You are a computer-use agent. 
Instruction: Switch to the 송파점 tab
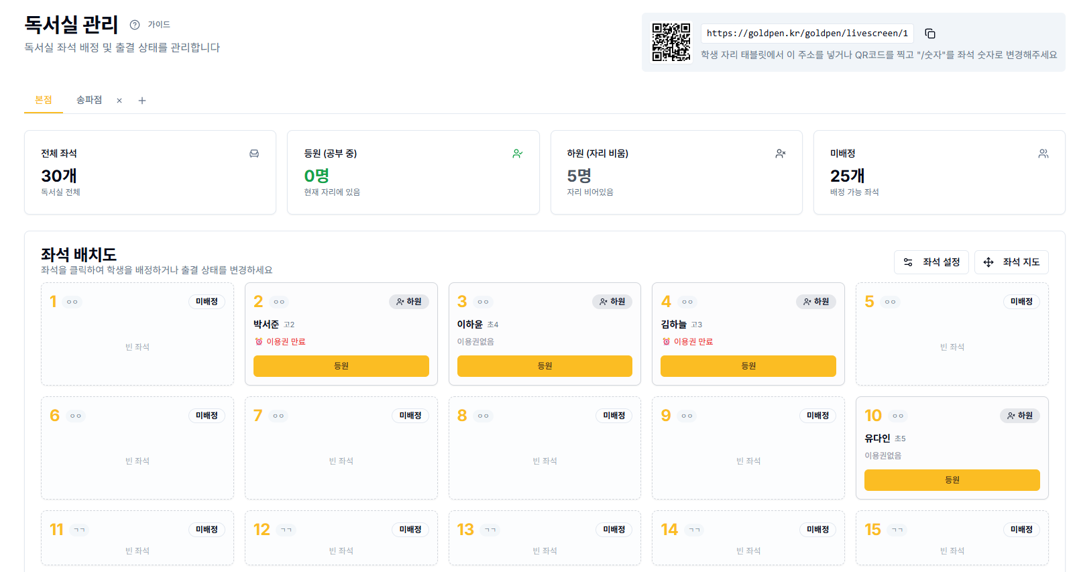[x=89, y=100]
